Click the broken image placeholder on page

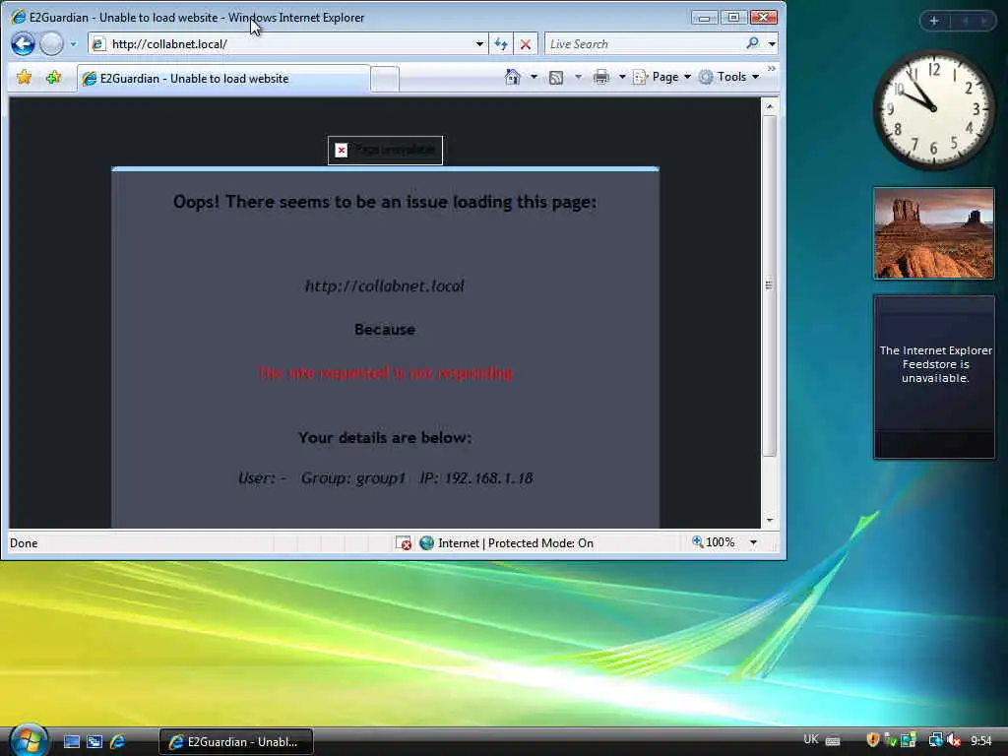(385, 151)
